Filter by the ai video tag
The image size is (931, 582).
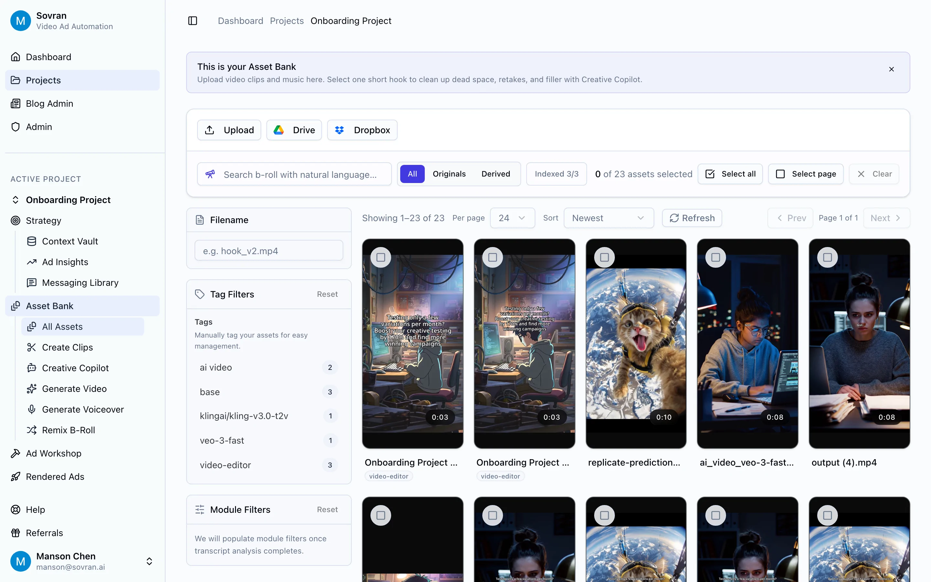pos(269,368)
